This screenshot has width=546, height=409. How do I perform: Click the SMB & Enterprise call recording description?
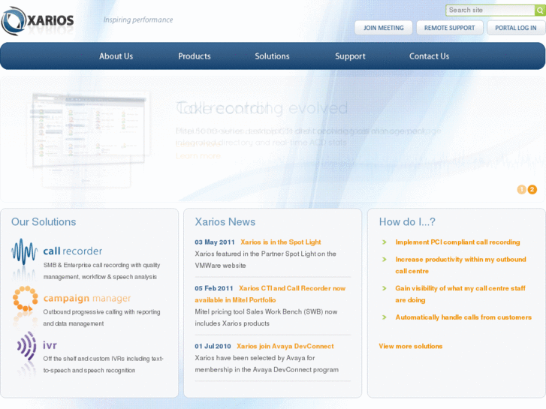(101, 271)
